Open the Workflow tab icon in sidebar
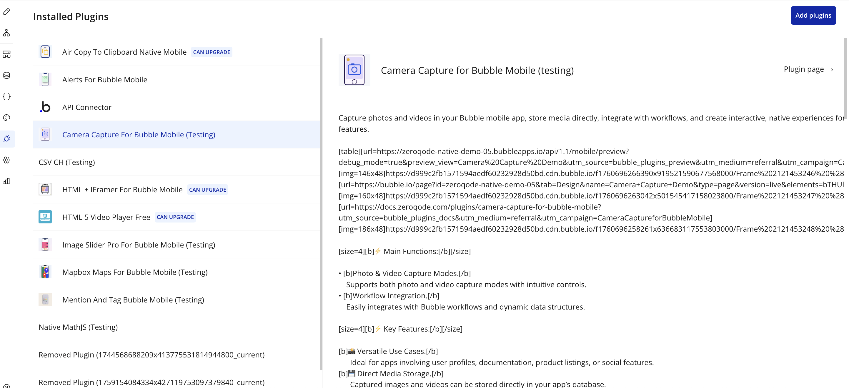Image resolution: width=849 pixels, height=388 pixels. pyautogui.click(x=6, y=33)
